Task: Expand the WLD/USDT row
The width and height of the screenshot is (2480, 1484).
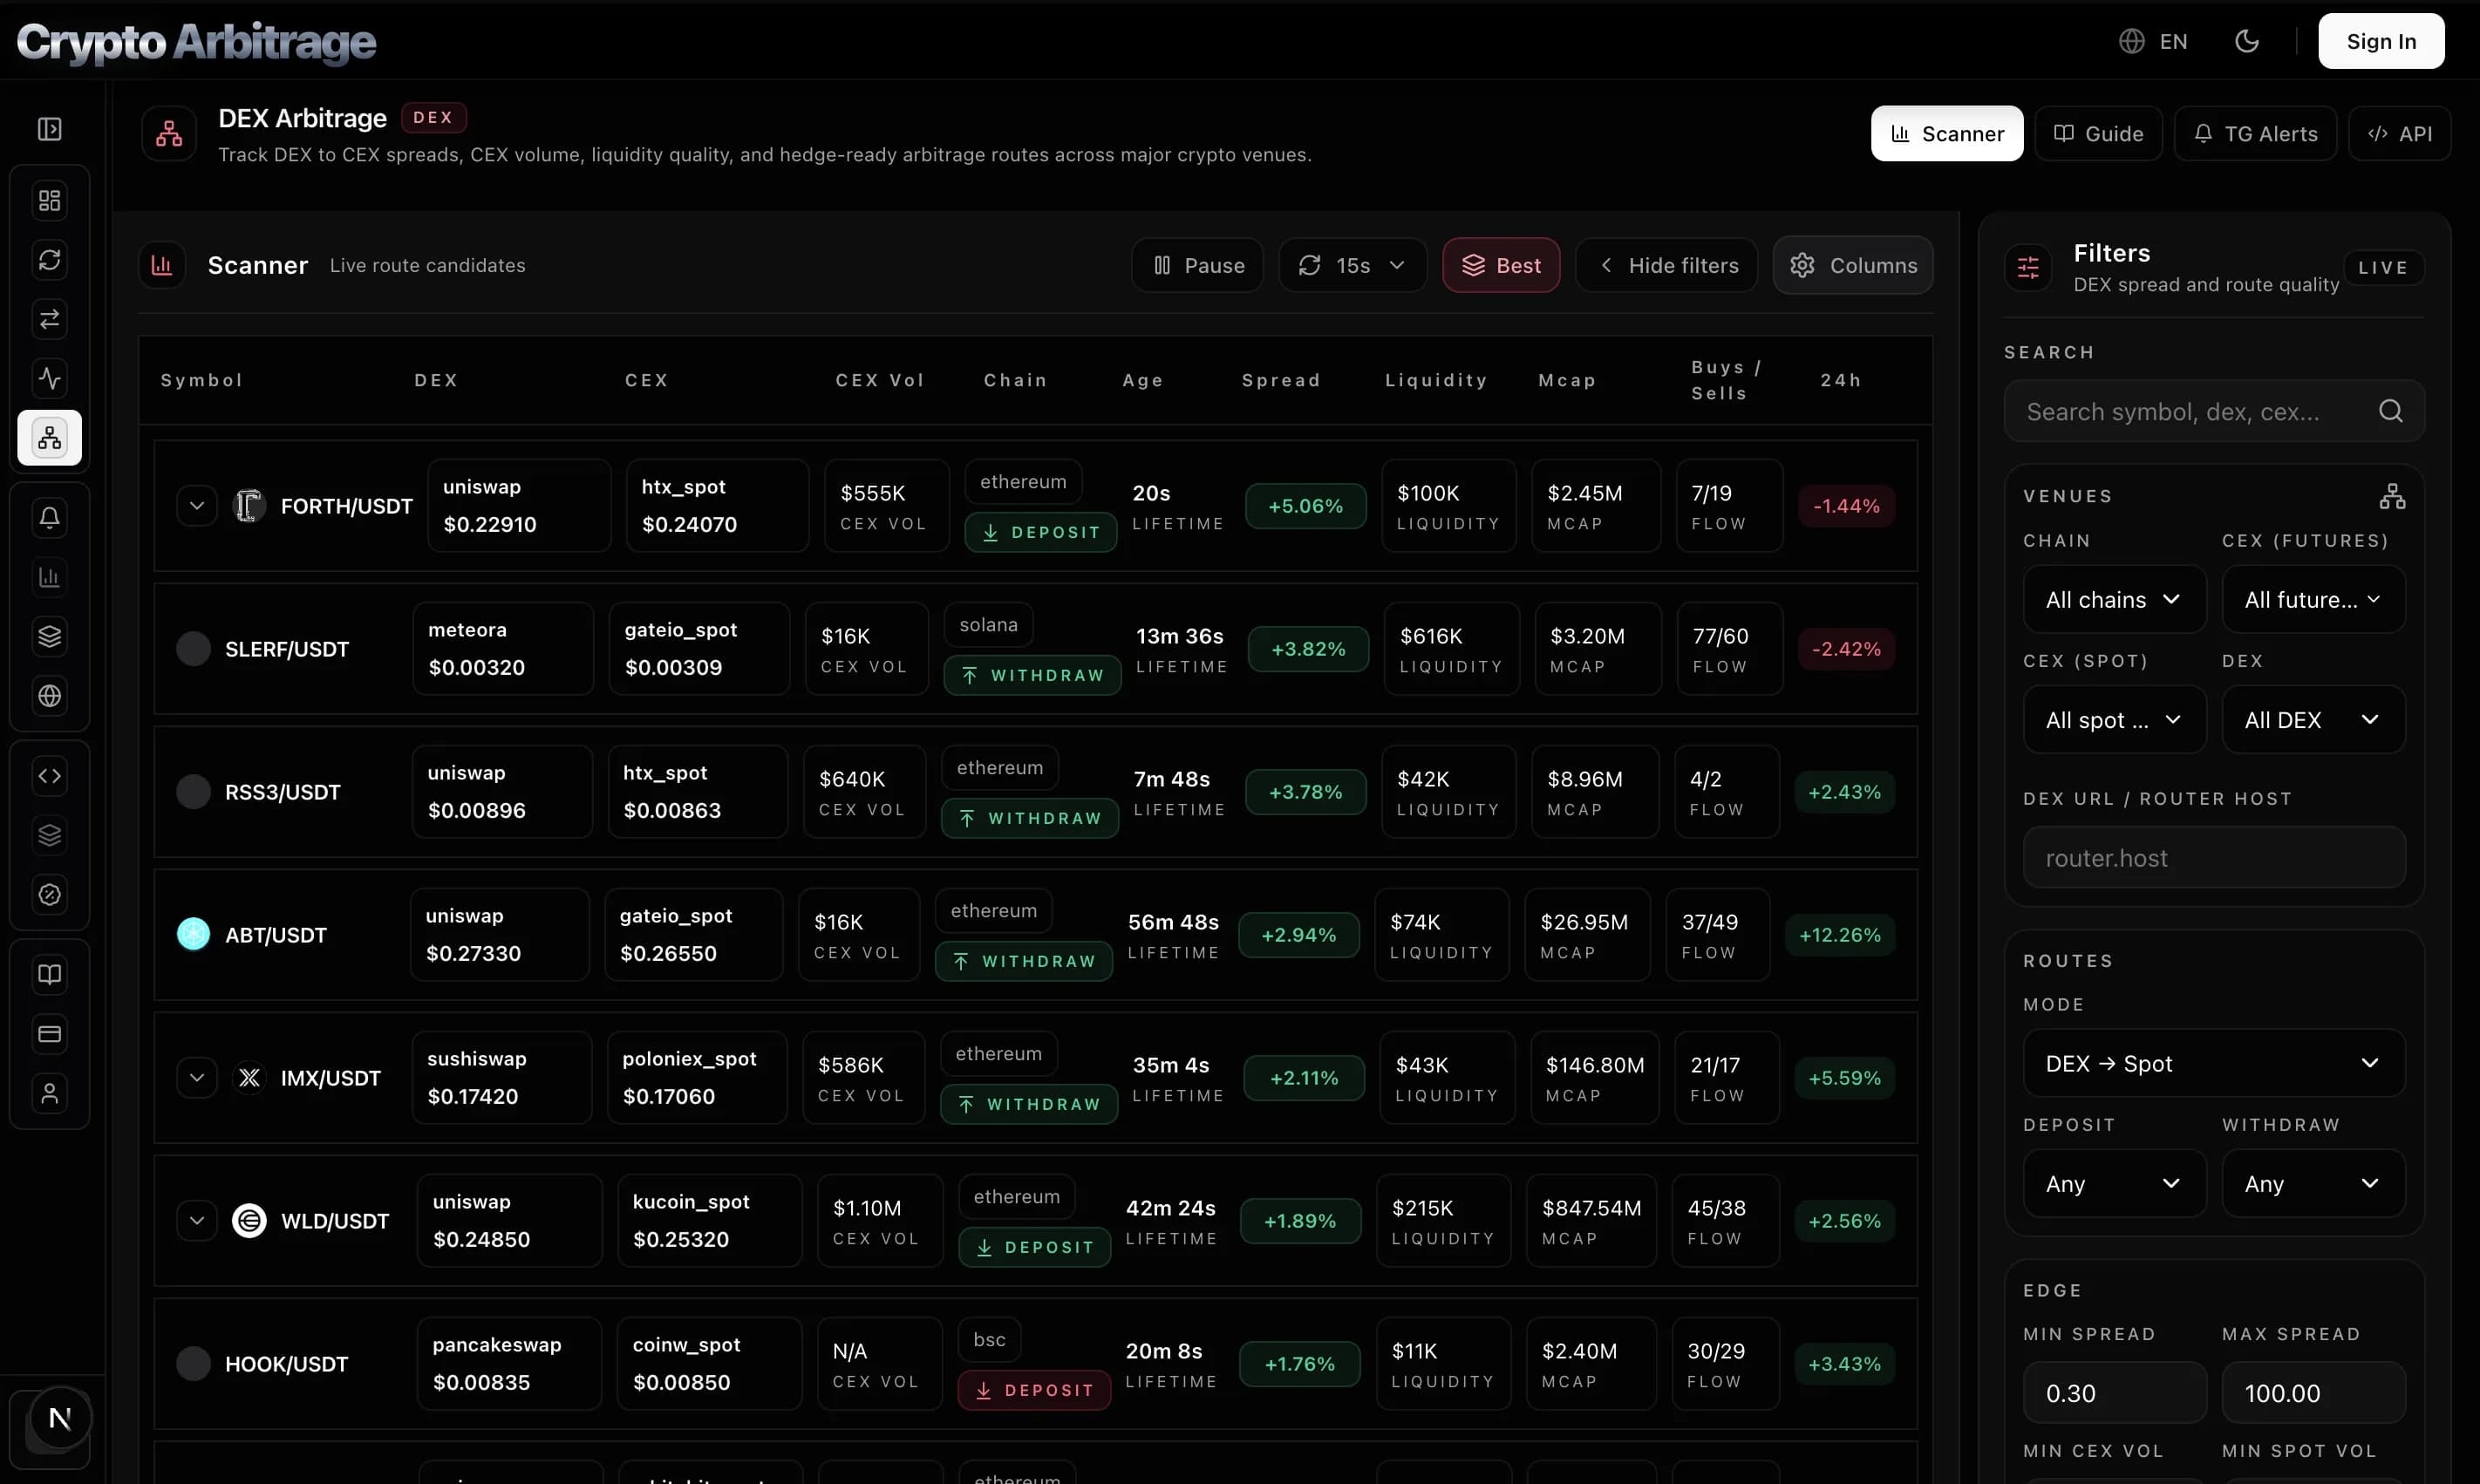Action: tap(197, 1221)
